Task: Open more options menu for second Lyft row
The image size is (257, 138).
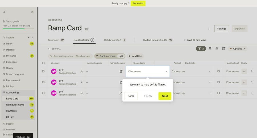Action: tap(252, 82)
